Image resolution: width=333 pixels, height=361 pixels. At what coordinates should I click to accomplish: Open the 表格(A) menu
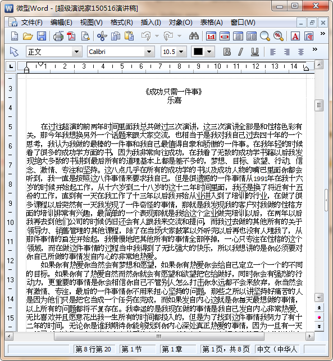pyautogui.click(x=211, y=22)
